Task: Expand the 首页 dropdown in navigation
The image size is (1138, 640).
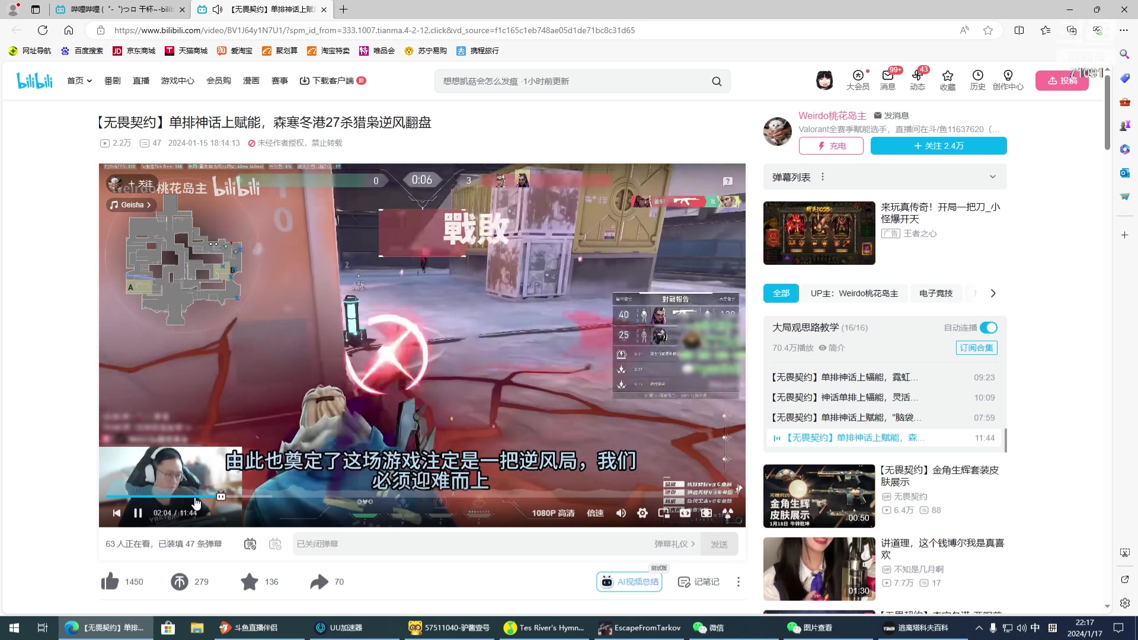Action: coord(79,81)
